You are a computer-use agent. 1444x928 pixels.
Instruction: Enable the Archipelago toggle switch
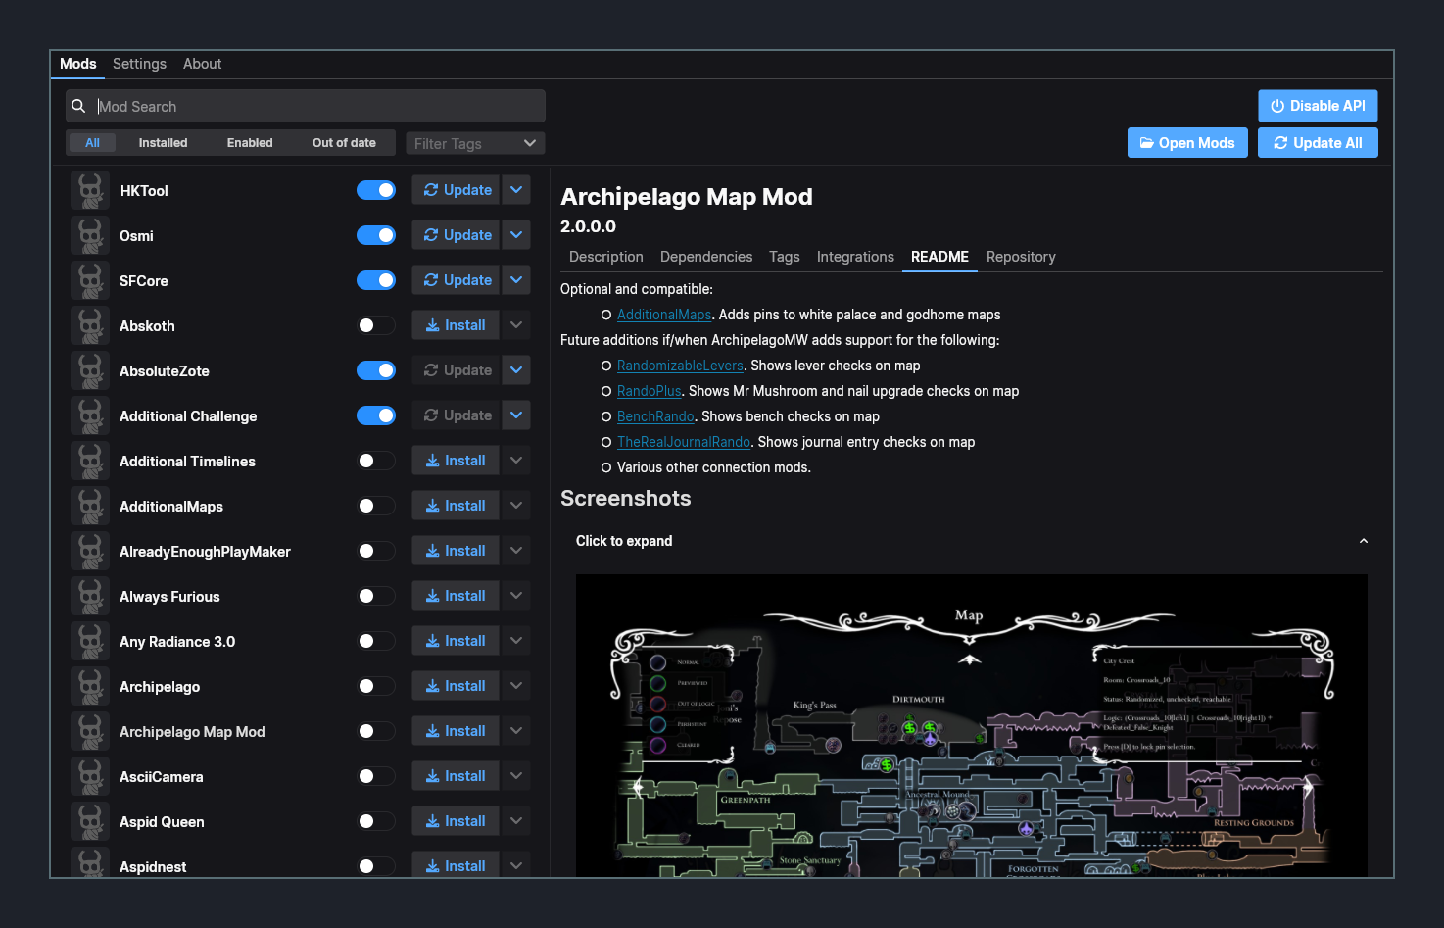tap(376, 686)
